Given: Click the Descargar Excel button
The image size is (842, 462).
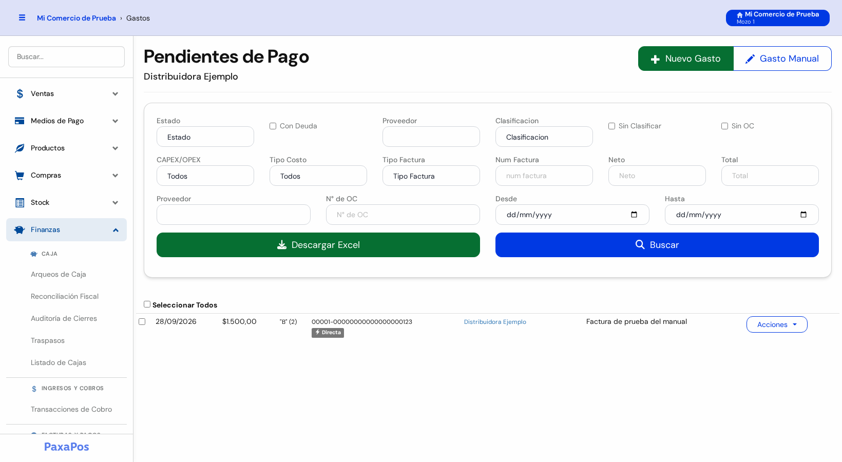Looking at the screenshot, I should (x=318, y=245).
